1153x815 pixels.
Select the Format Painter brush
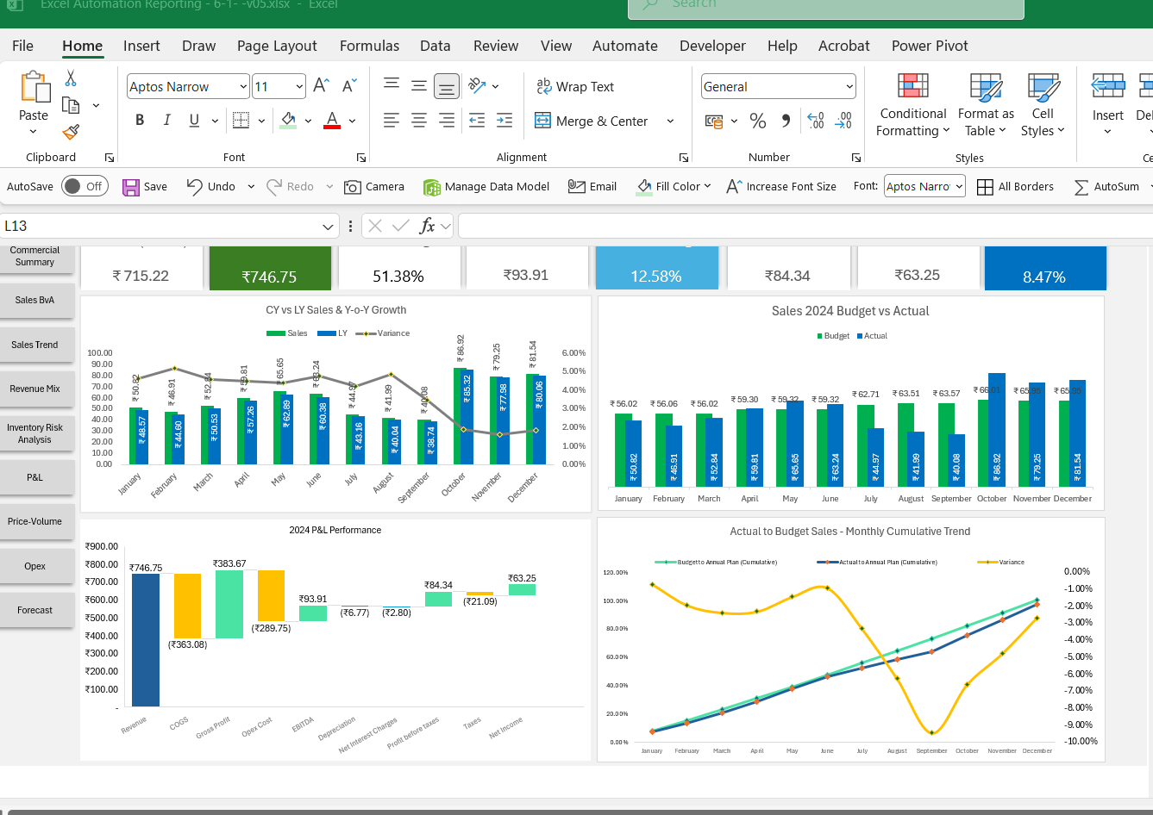tap(71, 132)
